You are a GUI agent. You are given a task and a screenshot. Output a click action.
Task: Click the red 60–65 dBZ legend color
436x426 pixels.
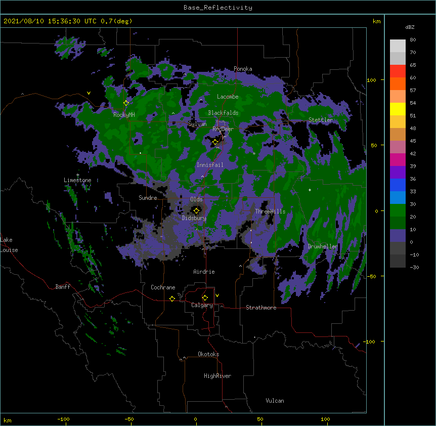pos(398,71)
